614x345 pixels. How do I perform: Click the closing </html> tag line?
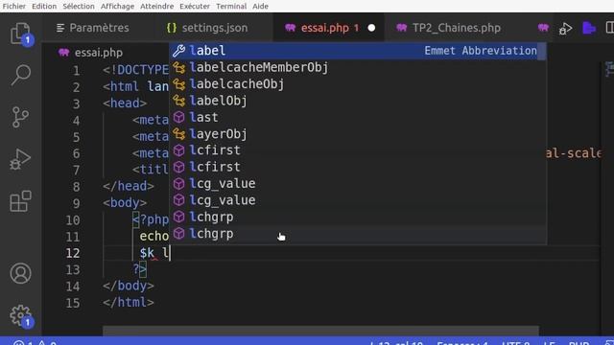point(129,303)
